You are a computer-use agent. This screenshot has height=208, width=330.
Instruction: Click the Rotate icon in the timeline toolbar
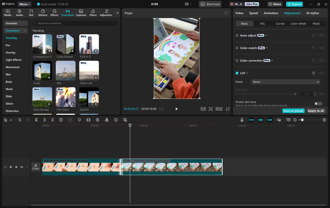point(116,120)
